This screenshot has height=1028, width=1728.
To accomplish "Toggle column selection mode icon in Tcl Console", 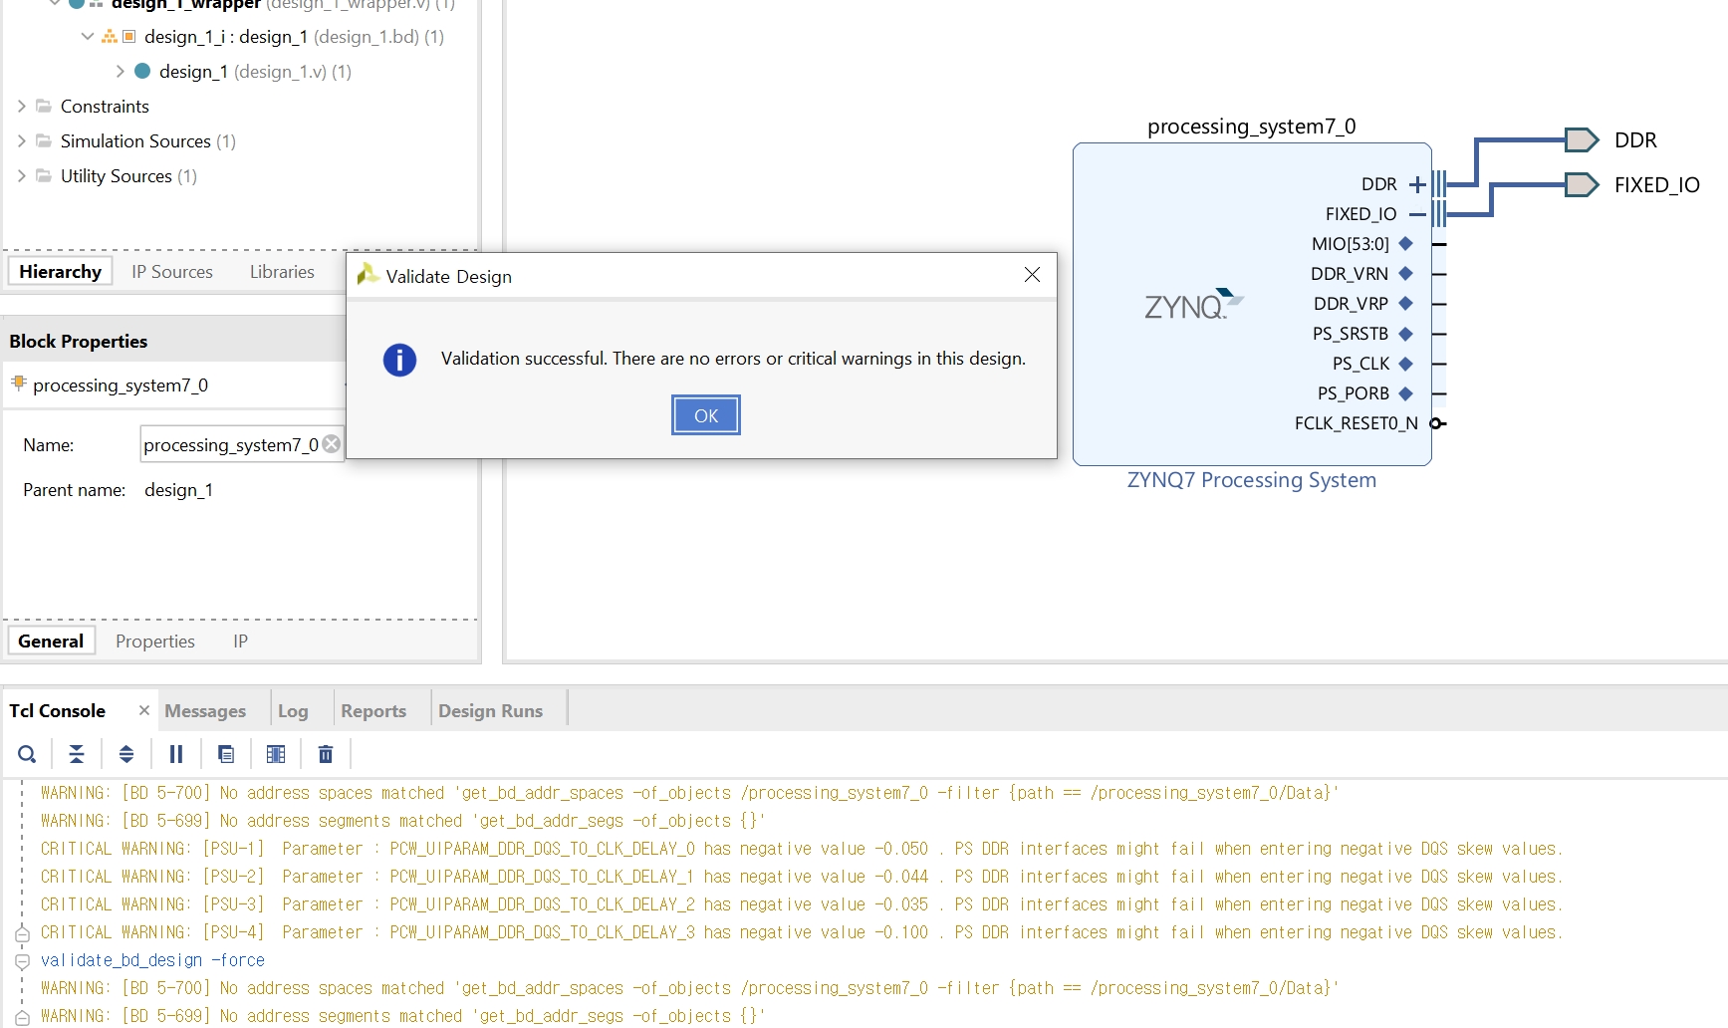I will (276, 754).
